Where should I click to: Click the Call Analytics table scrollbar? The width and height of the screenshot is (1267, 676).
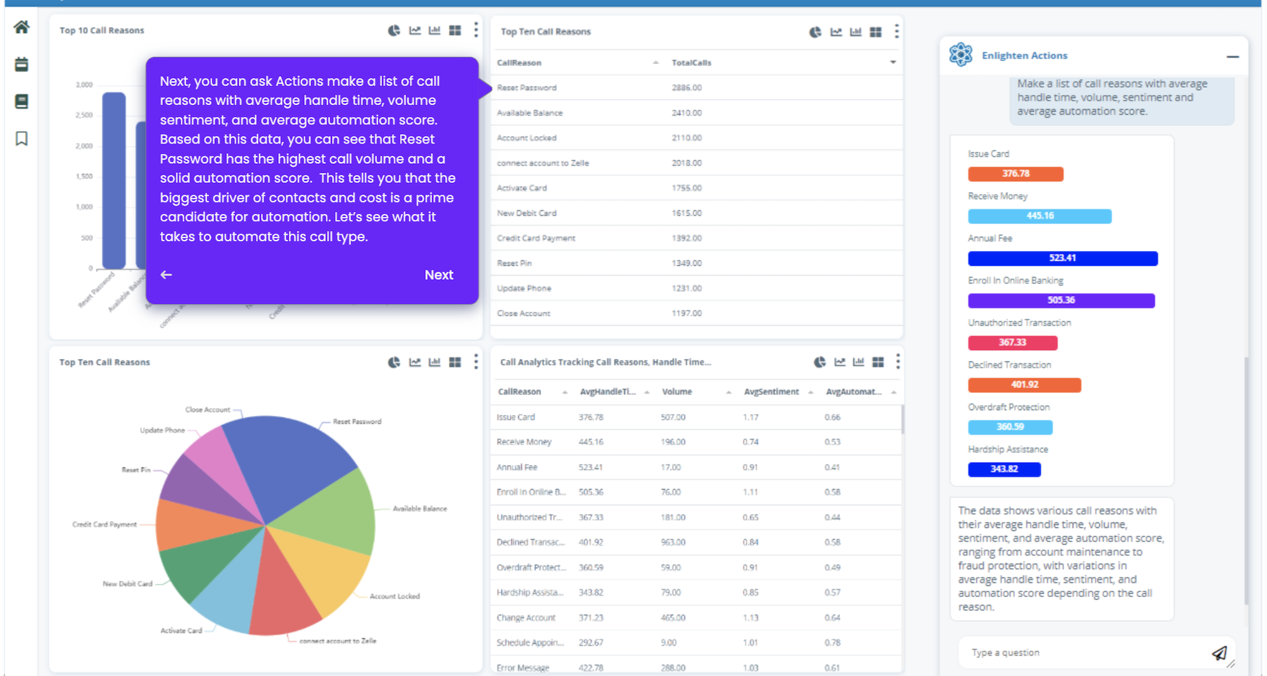[x=902, y=419]
